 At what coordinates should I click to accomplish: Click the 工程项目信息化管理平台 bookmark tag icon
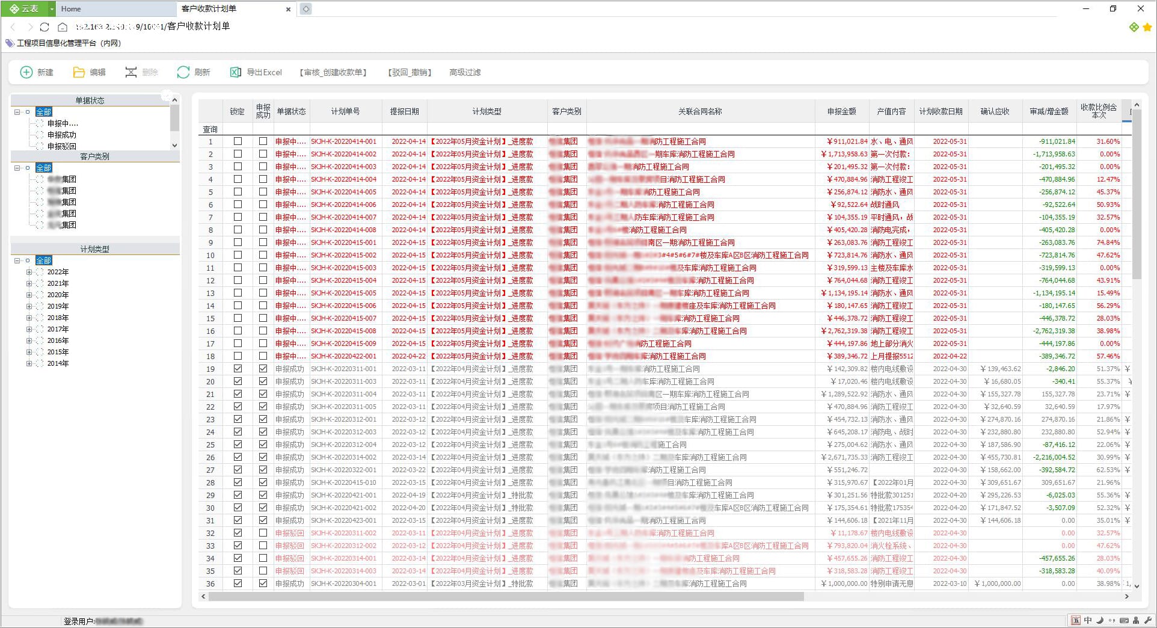pos(10,43)
